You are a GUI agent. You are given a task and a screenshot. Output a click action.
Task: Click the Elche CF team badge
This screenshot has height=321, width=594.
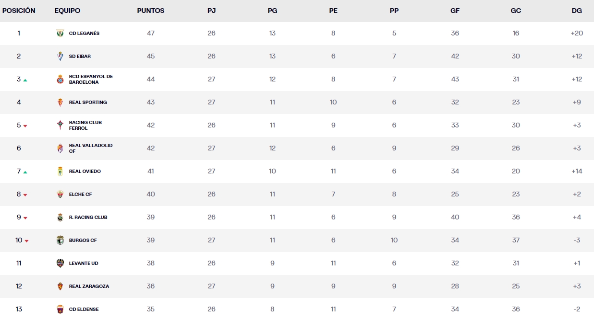[x=60, y=194]
